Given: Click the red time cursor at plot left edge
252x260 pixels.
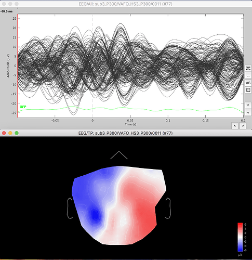Looking at the screenshot, I should [x=18, y=66].
